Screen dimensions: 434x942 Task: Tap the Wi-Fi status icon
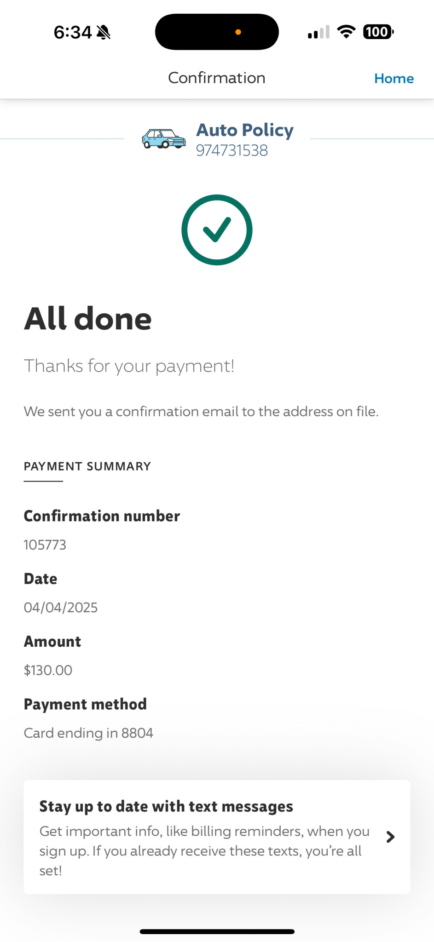click(346, 32)
